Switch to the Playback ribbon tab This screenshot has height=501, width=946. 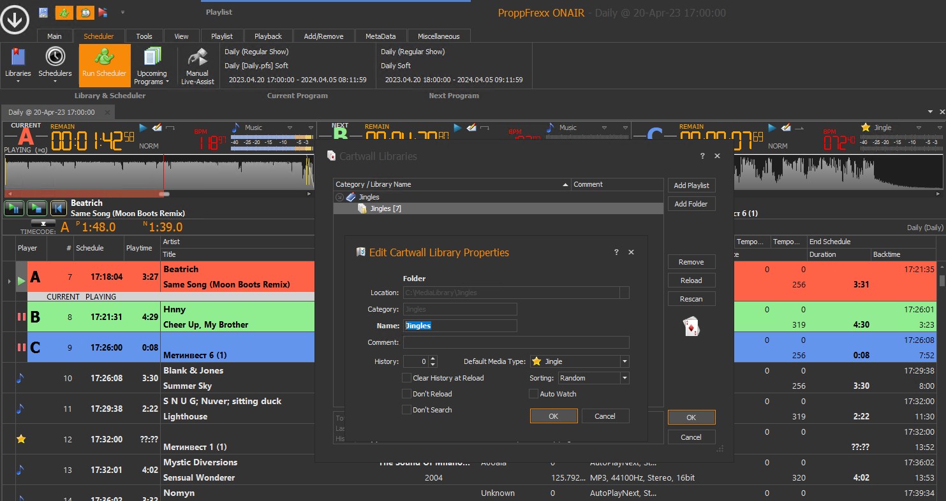[268, 36]
